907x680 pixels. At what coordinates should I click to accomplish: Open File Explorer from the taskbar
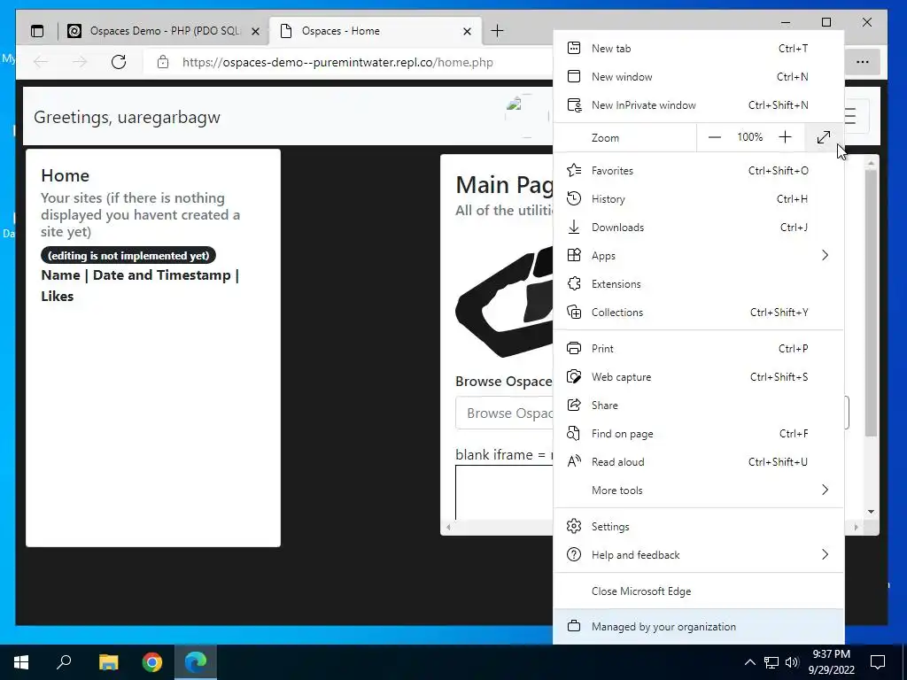tap(108, 662)
